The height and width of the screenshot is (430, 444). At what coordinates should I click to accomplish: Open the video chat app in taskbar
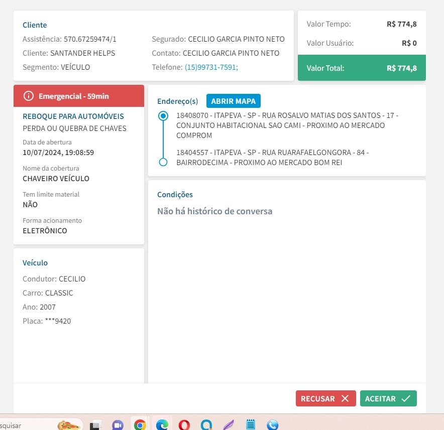(x=118, y=424)
